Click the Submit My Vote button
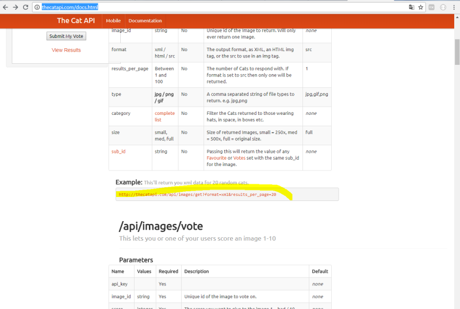Screen dimensions: 460x309 pos(66,36)
